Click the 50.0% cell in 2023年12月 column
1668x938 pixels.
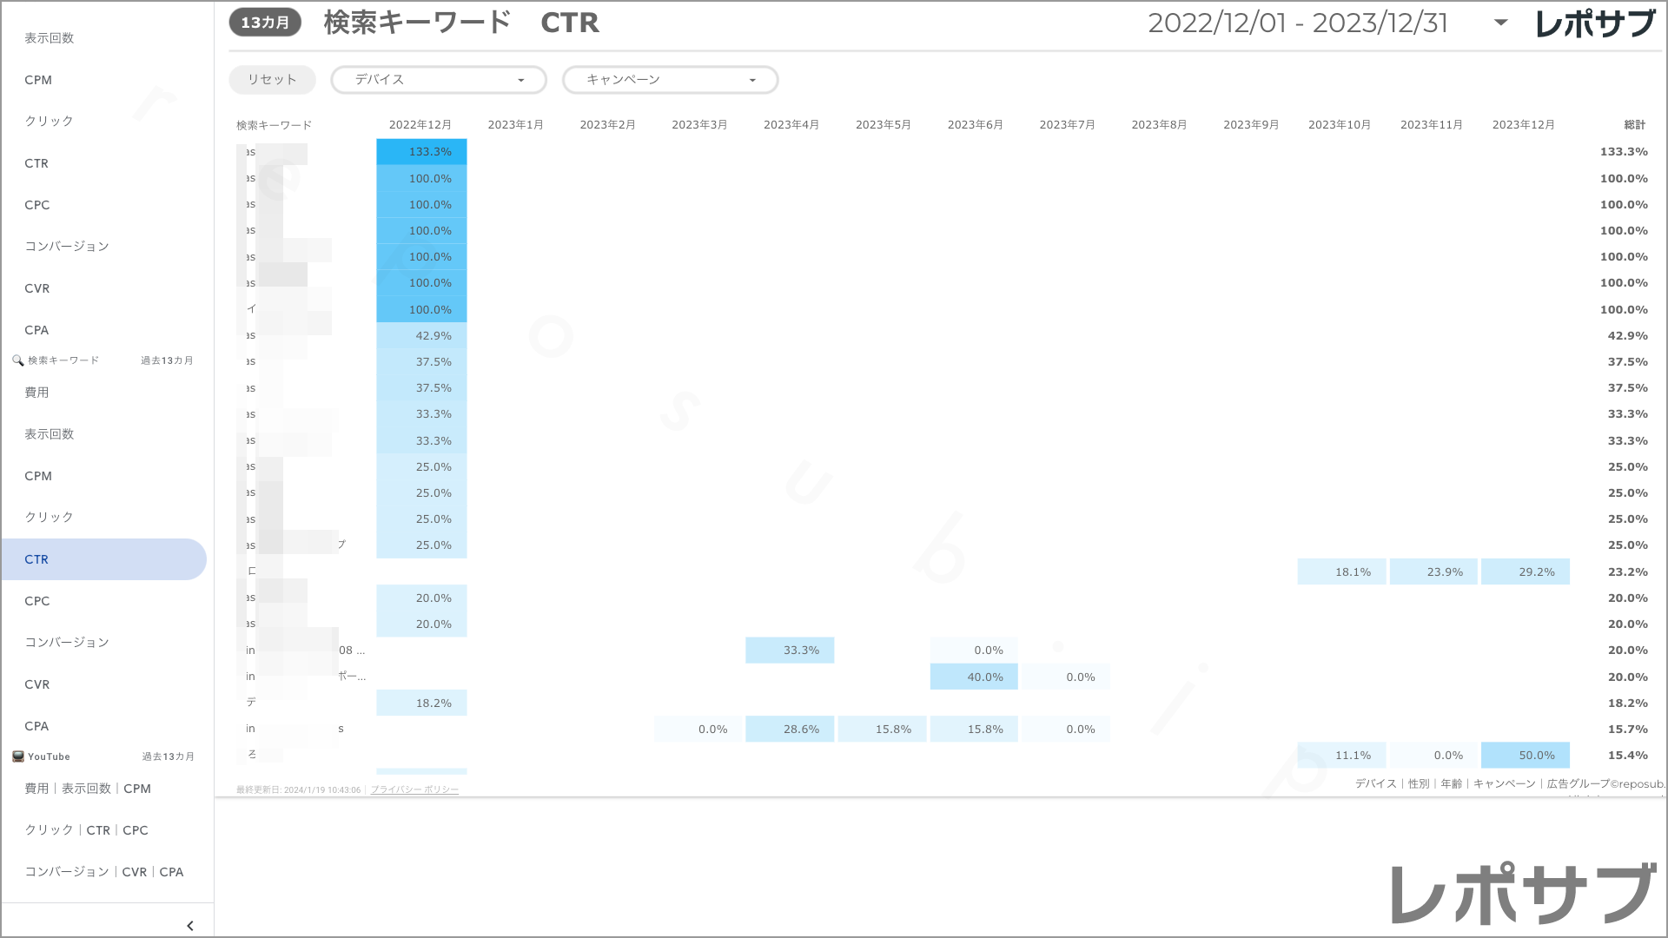pos(1526,755)
